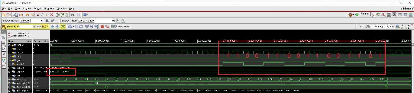This screenshot has width=414, height=93.
Task: Click the magnifier zoom waveform icon
Action: (398, 26)
